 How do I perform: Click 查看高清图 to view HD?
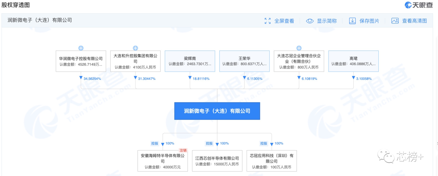pos(414,21)
